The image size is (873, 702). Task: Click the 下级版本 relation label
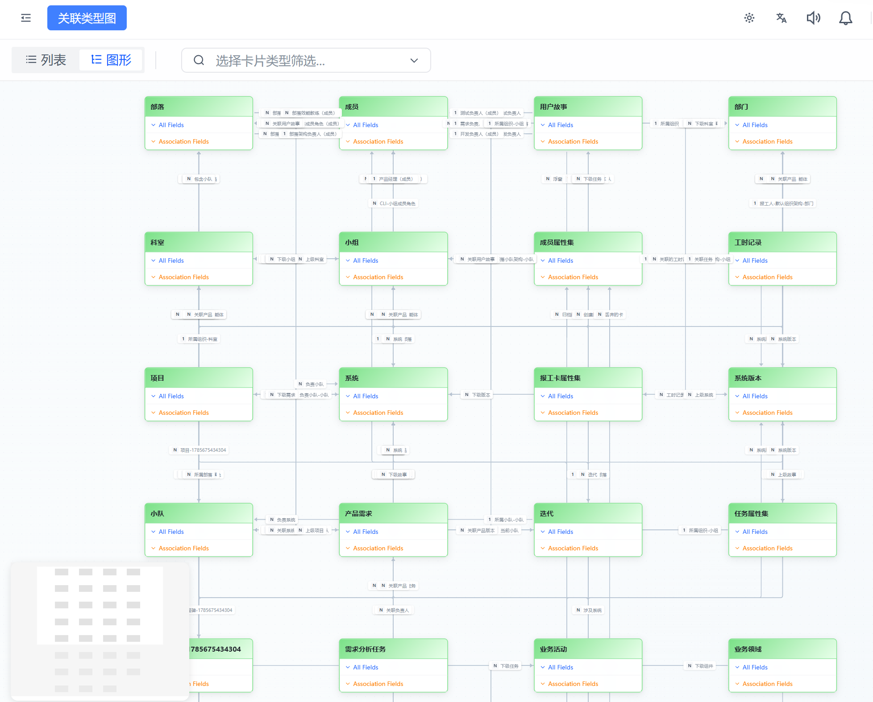(478, 395)
